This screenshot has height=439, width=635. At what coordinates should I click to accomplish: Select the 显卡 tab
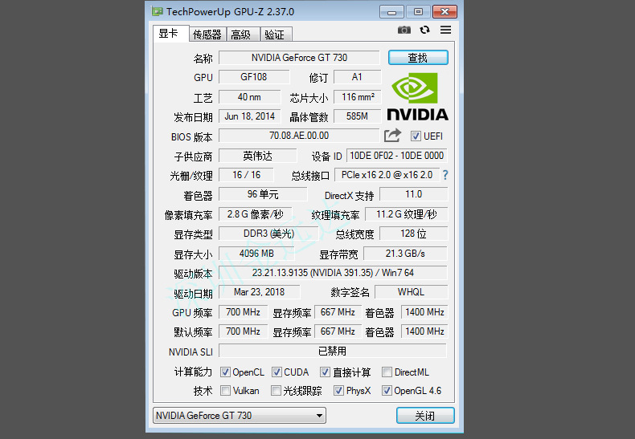(x=170, y=33)
